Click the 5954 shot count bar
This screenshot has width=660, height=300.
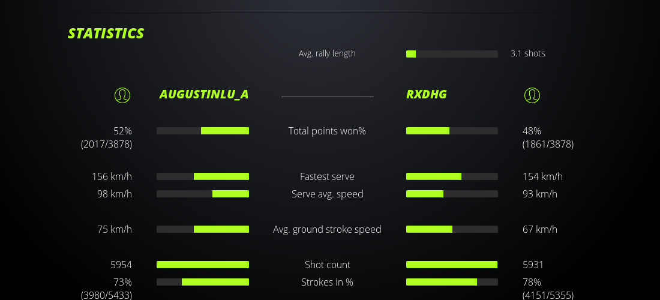[x=203, y=265]
